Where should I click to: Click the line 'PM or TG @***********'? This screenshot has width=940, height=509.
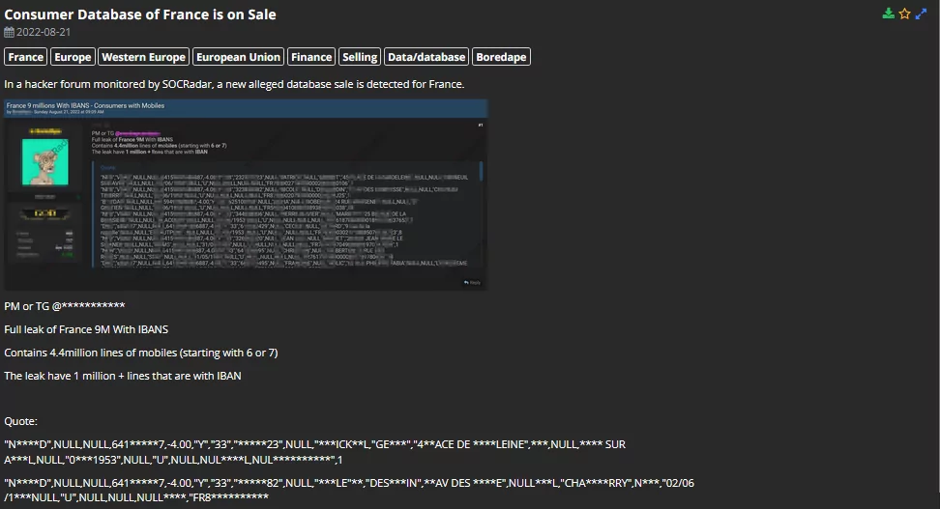[65, 306]
